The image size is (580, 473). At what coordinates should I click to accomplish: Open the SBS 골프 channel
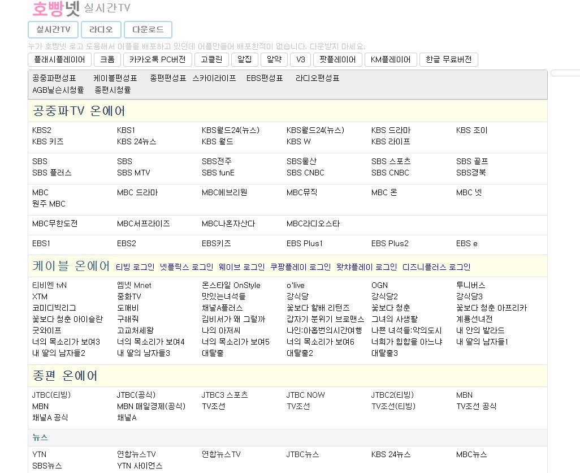pos(472,161)
